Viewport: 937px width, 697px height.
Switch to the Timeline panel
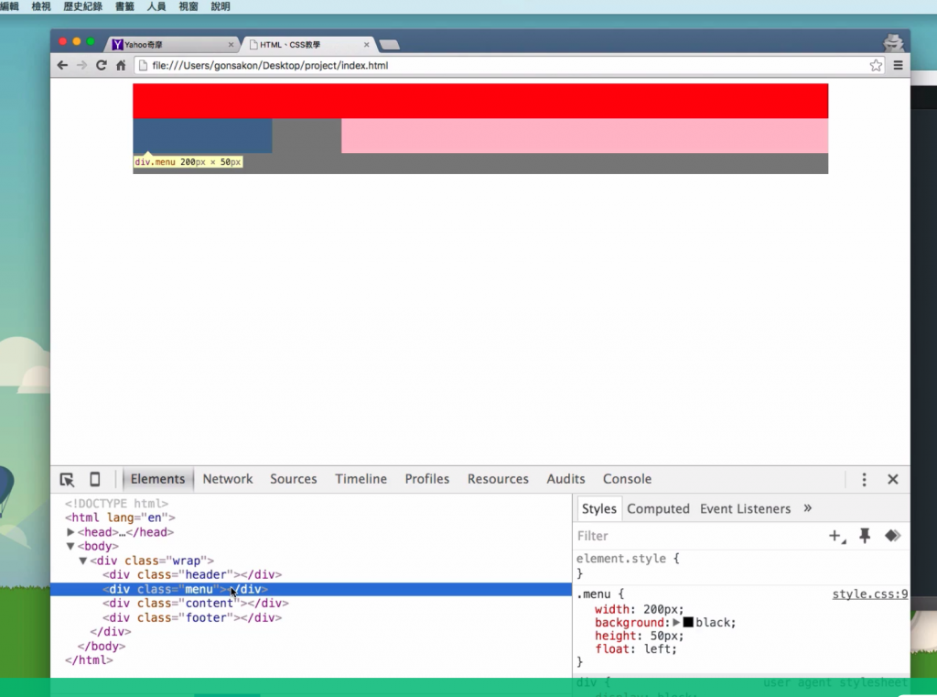tap(361, 479)
